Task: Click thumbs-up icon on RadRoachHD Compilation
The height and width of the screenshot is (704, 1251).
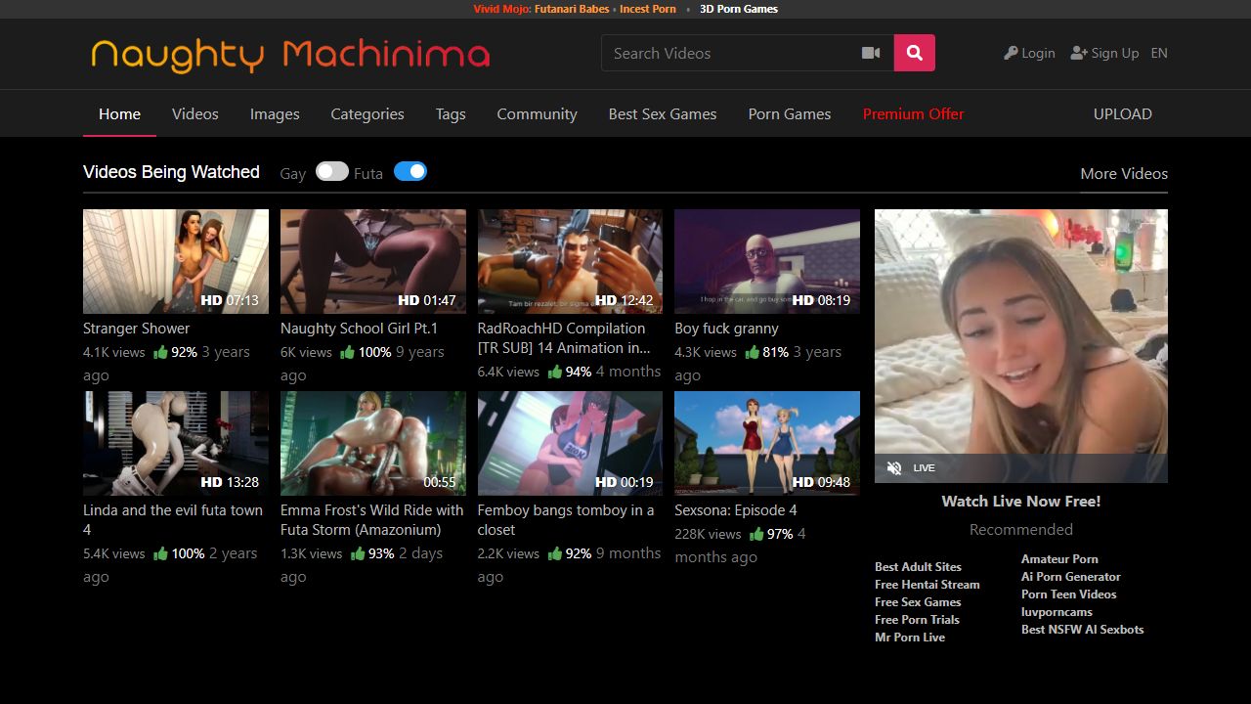Action: [x=555, y=372]
